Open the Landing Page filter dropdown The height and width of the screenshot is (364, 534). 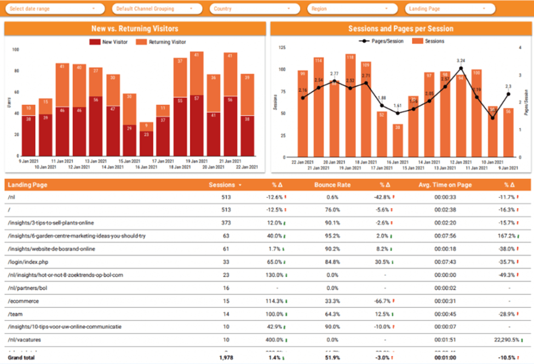(x=450, y=9)
